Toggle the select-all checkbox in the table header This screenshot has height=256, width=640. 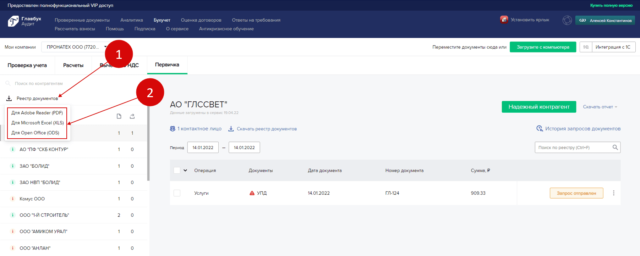pos(177,170)
